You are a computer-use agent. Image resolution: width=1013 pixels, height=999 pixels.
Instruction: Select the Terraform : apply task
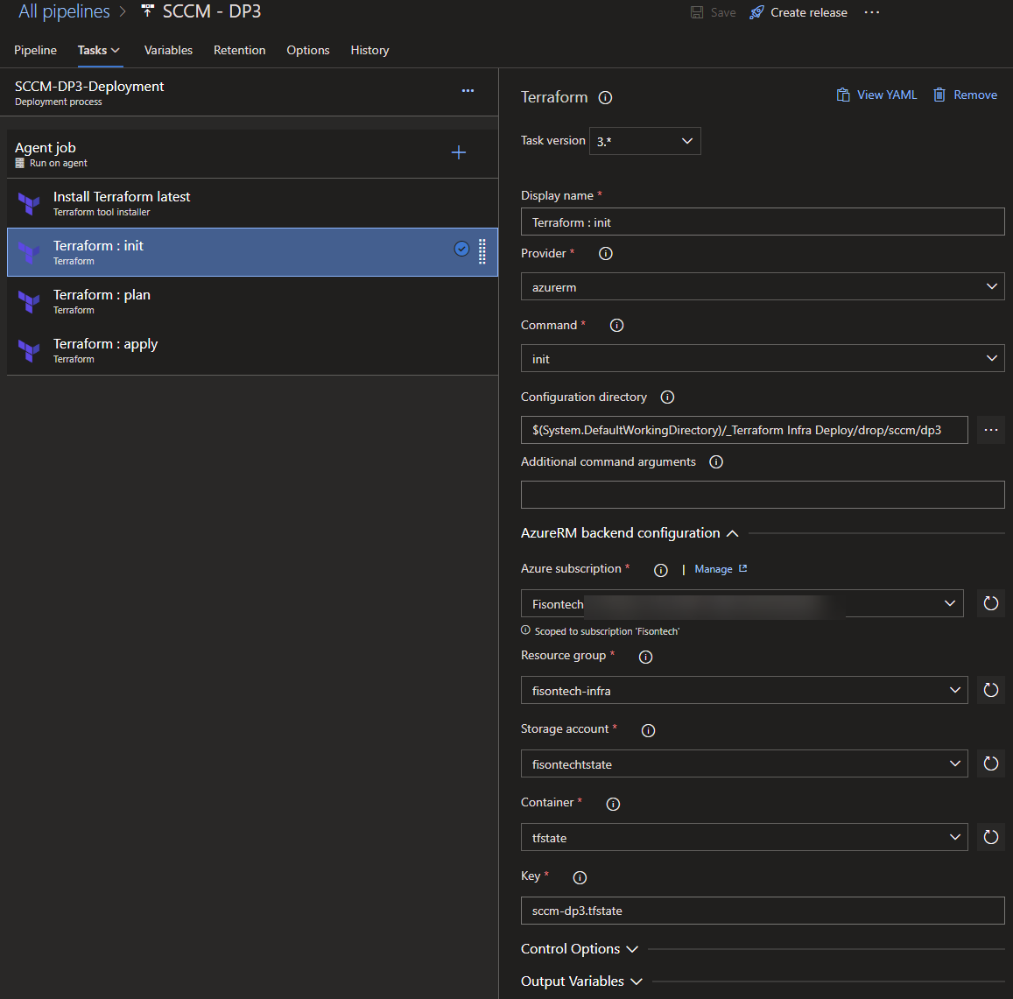253,350
